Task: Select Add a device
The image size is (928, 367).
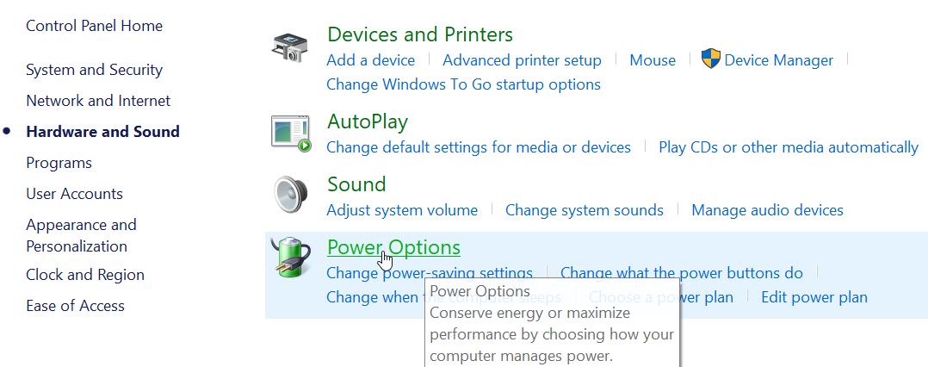Action: click(371, 60)
